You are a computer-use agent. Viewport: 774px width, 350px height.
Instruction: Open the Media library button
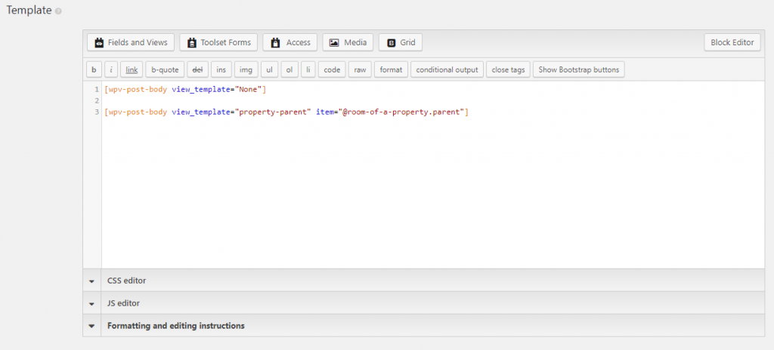(348, 42)
